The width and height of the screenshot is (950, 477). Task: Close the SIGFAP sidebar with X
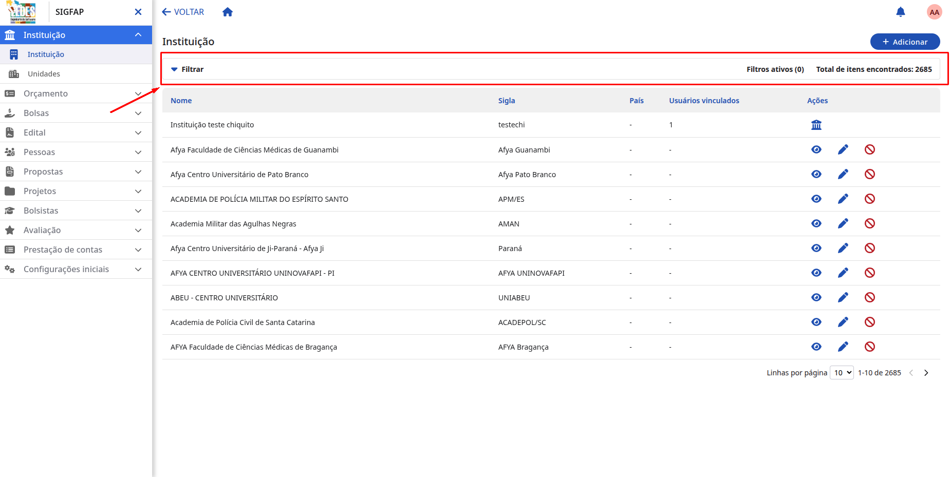coord(138,12)
